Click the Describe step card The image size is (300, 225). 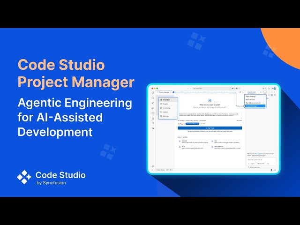pos(193,142)
